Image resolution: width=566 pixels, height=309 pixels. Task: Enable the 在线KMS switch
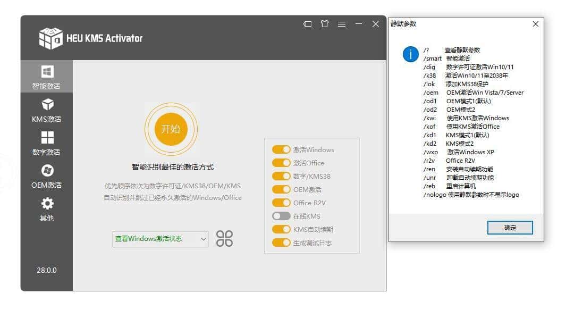[x=281, y=216]
